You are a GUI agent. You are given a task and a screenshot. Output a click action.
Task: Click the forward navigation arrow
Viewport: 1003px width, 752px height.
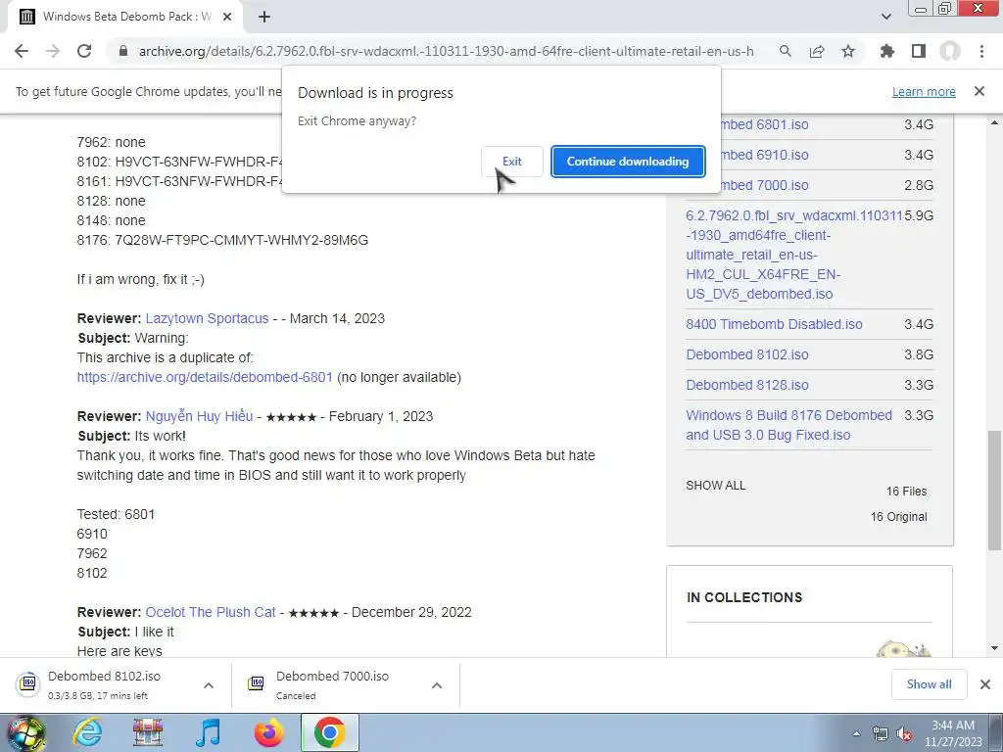pos(53,51)
